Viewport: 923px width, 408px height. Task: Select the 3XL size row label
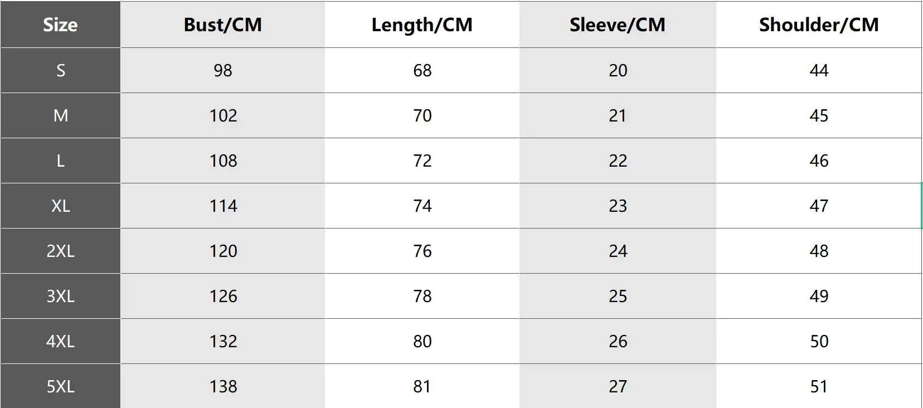pos(60,296)
